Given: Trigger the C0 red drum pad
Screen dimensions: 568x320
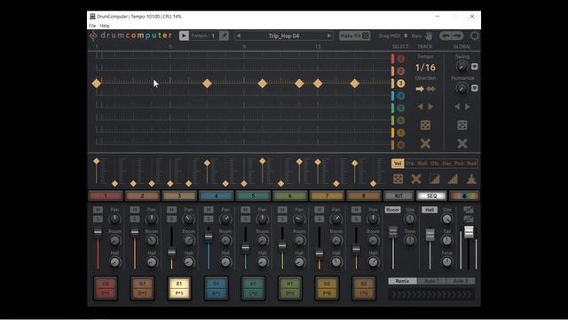Looking at the screenshot, I should pyautogui.click(x=106, y=288).
